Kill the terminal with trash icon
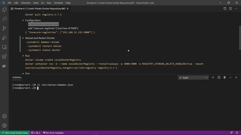The width and height of the screenshot is (241, 135). pyautogui.click(x=224, y=78)
